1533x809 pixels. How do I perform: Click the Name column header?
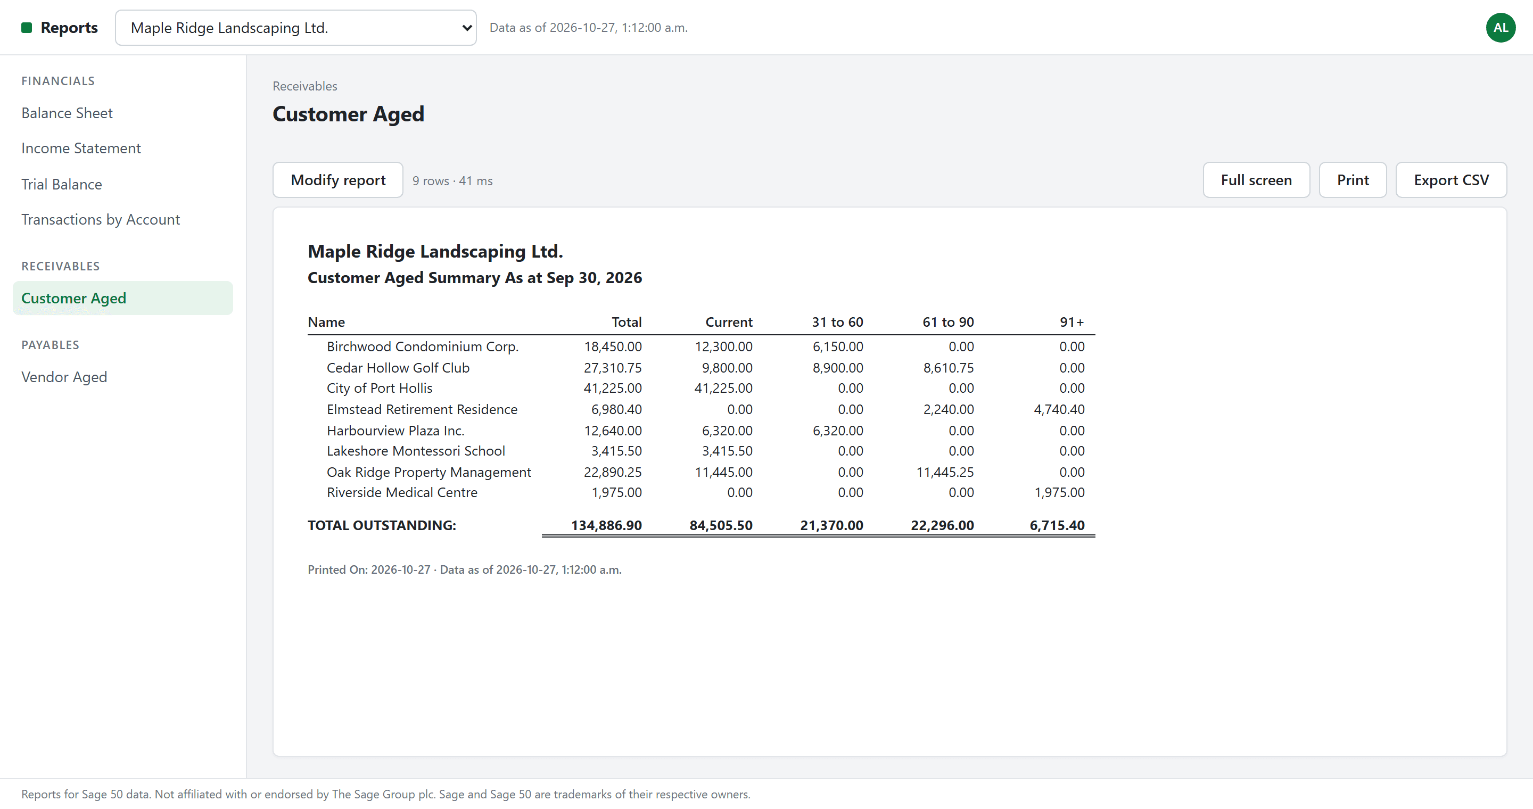[x=326, y=322]
